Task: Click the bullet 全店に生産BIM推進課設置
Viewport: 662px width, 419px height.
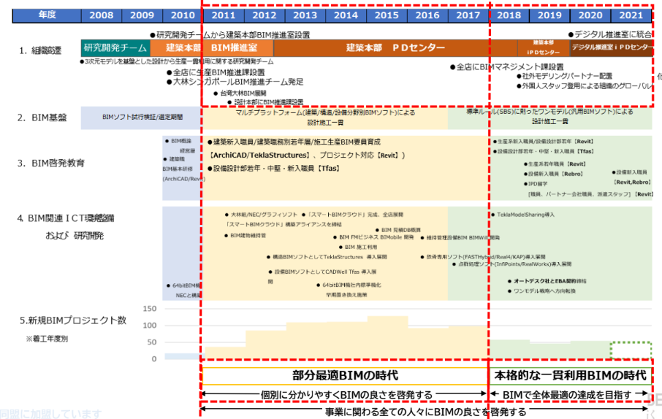Action: coord(216,72)
